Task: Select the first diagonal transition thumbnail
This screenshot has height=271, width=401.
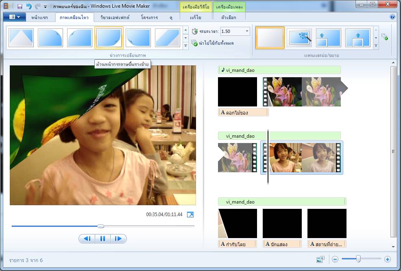Action: tap(21, 38)
